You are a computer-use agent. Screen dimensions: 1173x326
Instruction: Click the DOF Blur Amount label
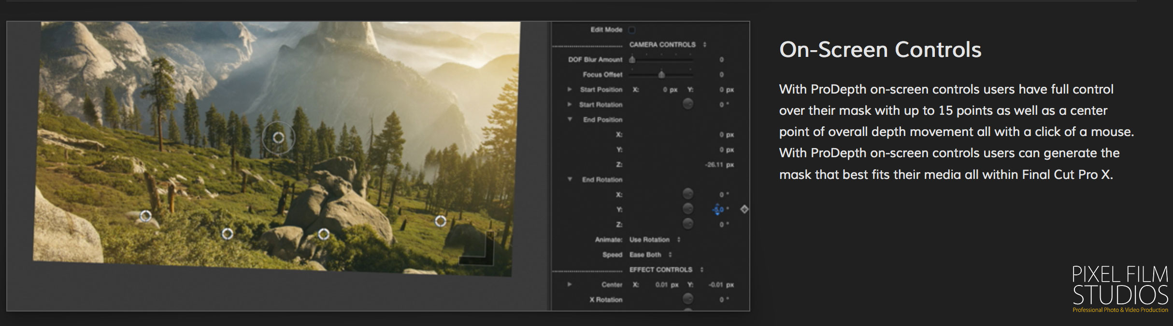coord(595,60)
